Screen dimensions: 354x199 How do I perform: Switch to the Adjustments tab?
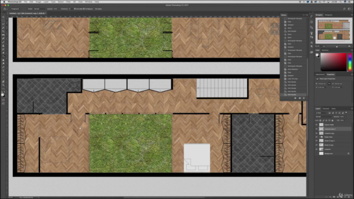320,75
